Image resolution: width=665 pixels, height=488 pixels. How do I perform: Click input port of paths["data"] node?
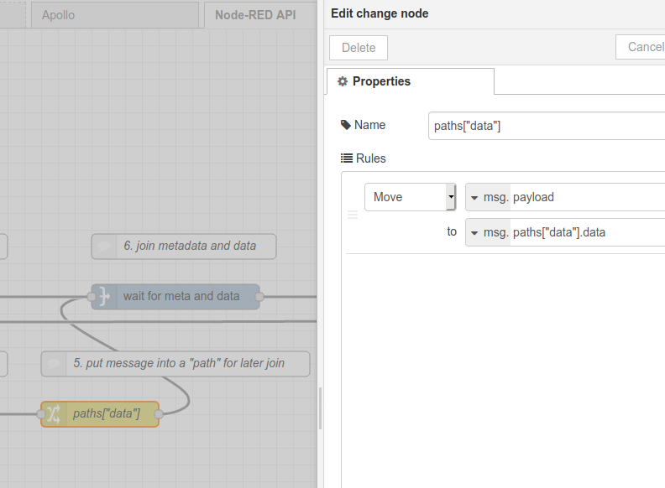[x=41, y=414]
